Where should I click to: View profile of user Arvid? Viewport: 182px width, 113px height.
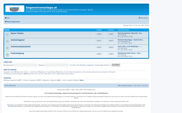123,35
